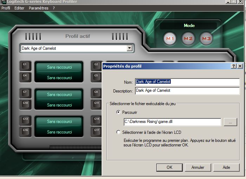This screenshot has height=179, width=246.
Task: Click the G10 Sans raccourci assignment
Action: [x=59, y=105]
